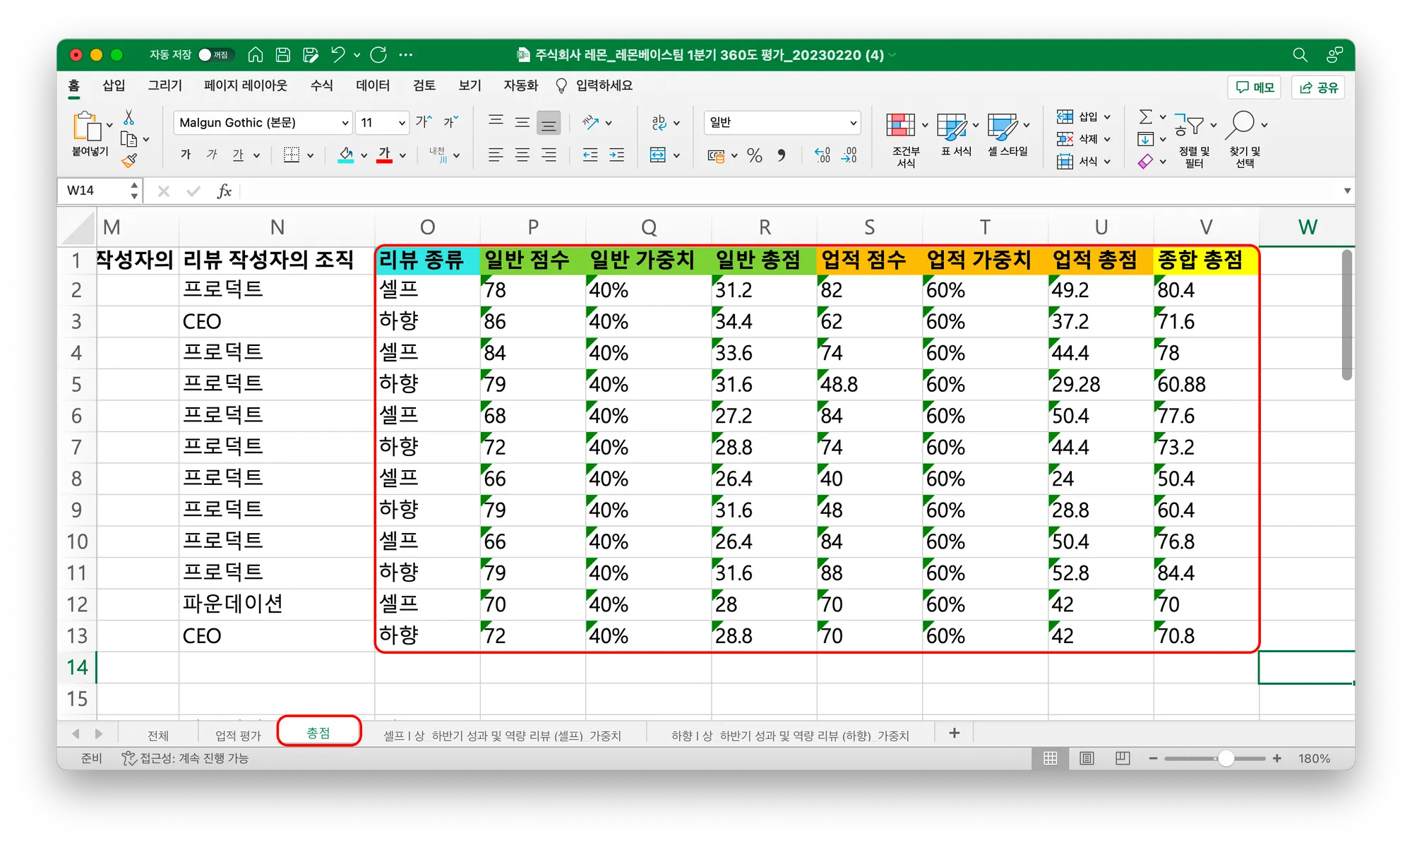Click the merge and center cells icon

point(657,155)
